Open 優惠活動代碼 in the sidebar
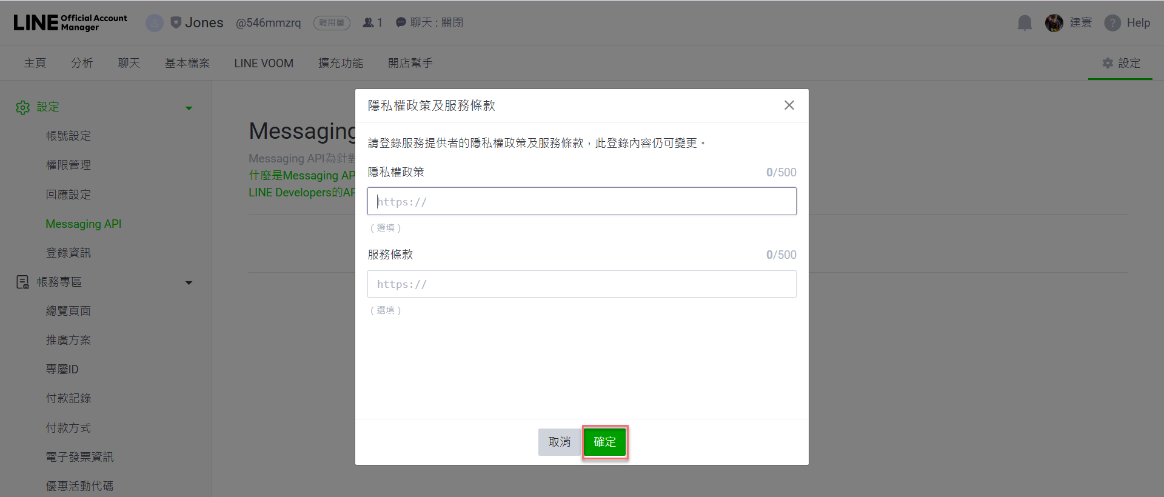The width and height of the screenshot is (1164, 497). (80, 486)
